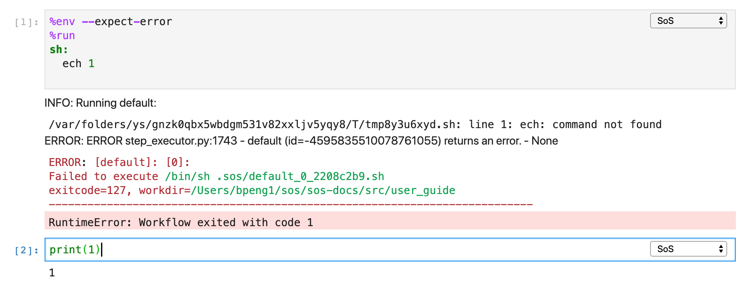Screen dimensions: 747x297
Task: Select the exitcode=127 workdir line
Action: [252, 190]
